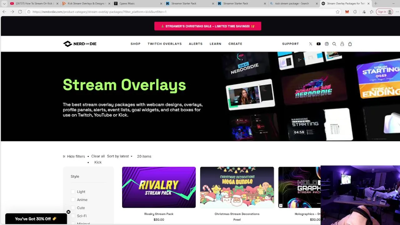Open the MetaMask fox extension
Screen dimensions: 400x225
347,12
